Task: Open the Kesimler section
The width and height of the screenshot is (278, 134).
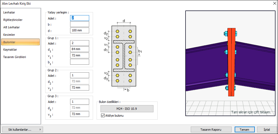Action: (x=9, y=35)
